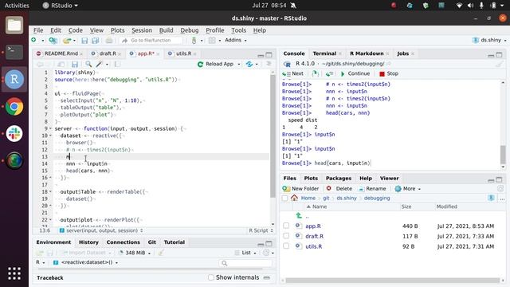Click the Save All icon
Image resolution: width=510 pixels, height=287 pixels.
(x=96, y=41)
